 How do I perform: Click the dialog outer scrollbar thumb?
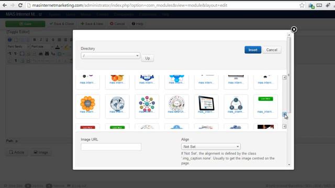(289, 75)
